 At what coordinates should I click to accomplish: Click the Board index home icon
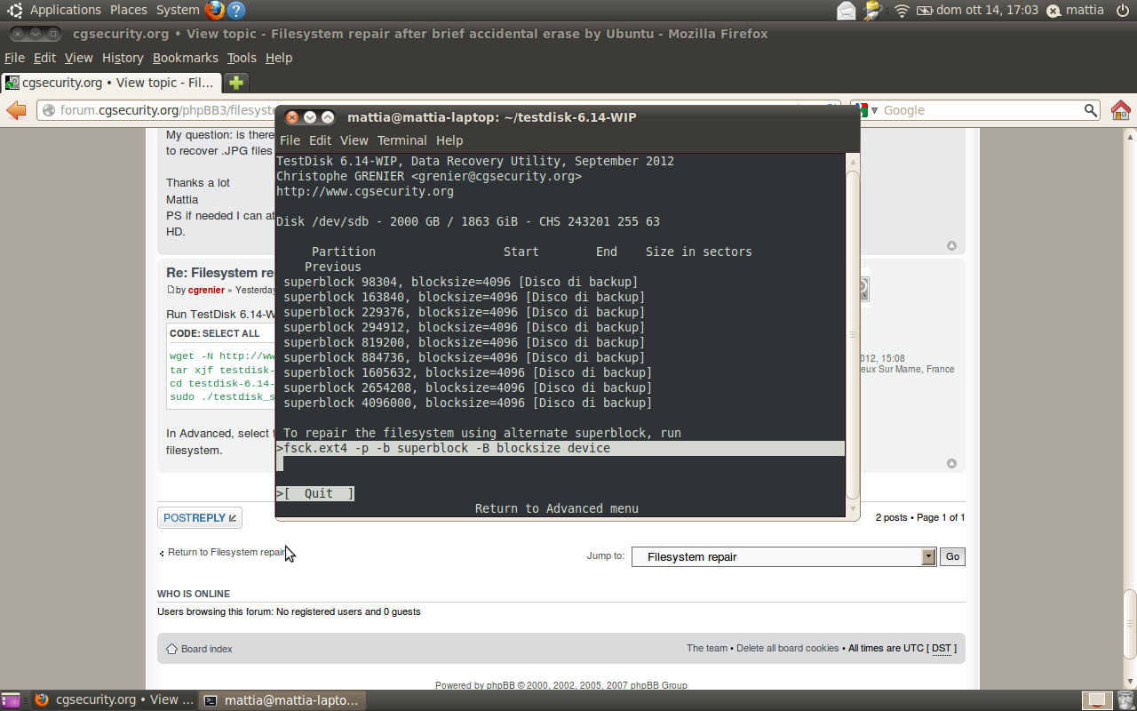point(171,649)
